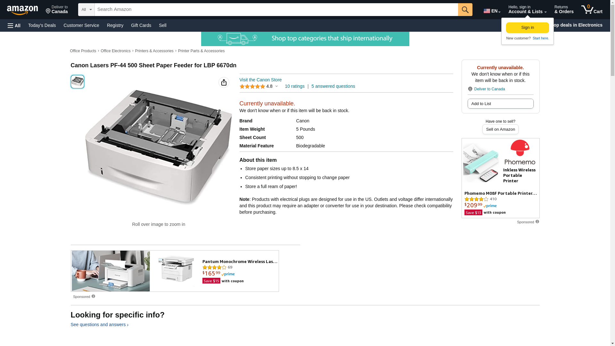Viewport: 615px width, 346px height.
Task: Click the Search Amazon input field
Action: [x=276, y=10]
